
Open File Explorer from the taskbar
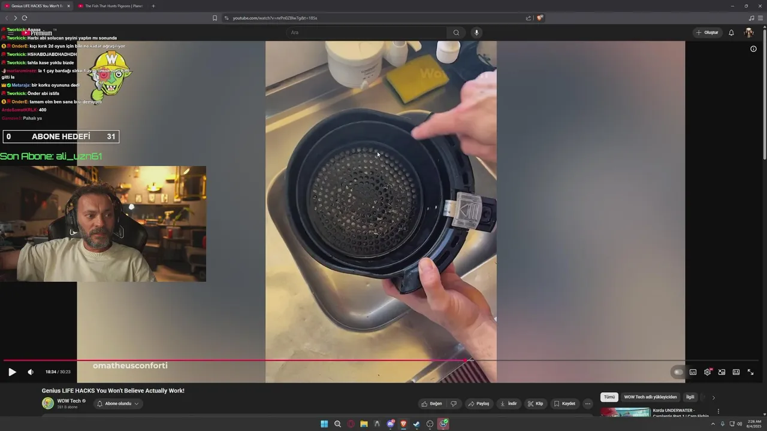[364, 424]
